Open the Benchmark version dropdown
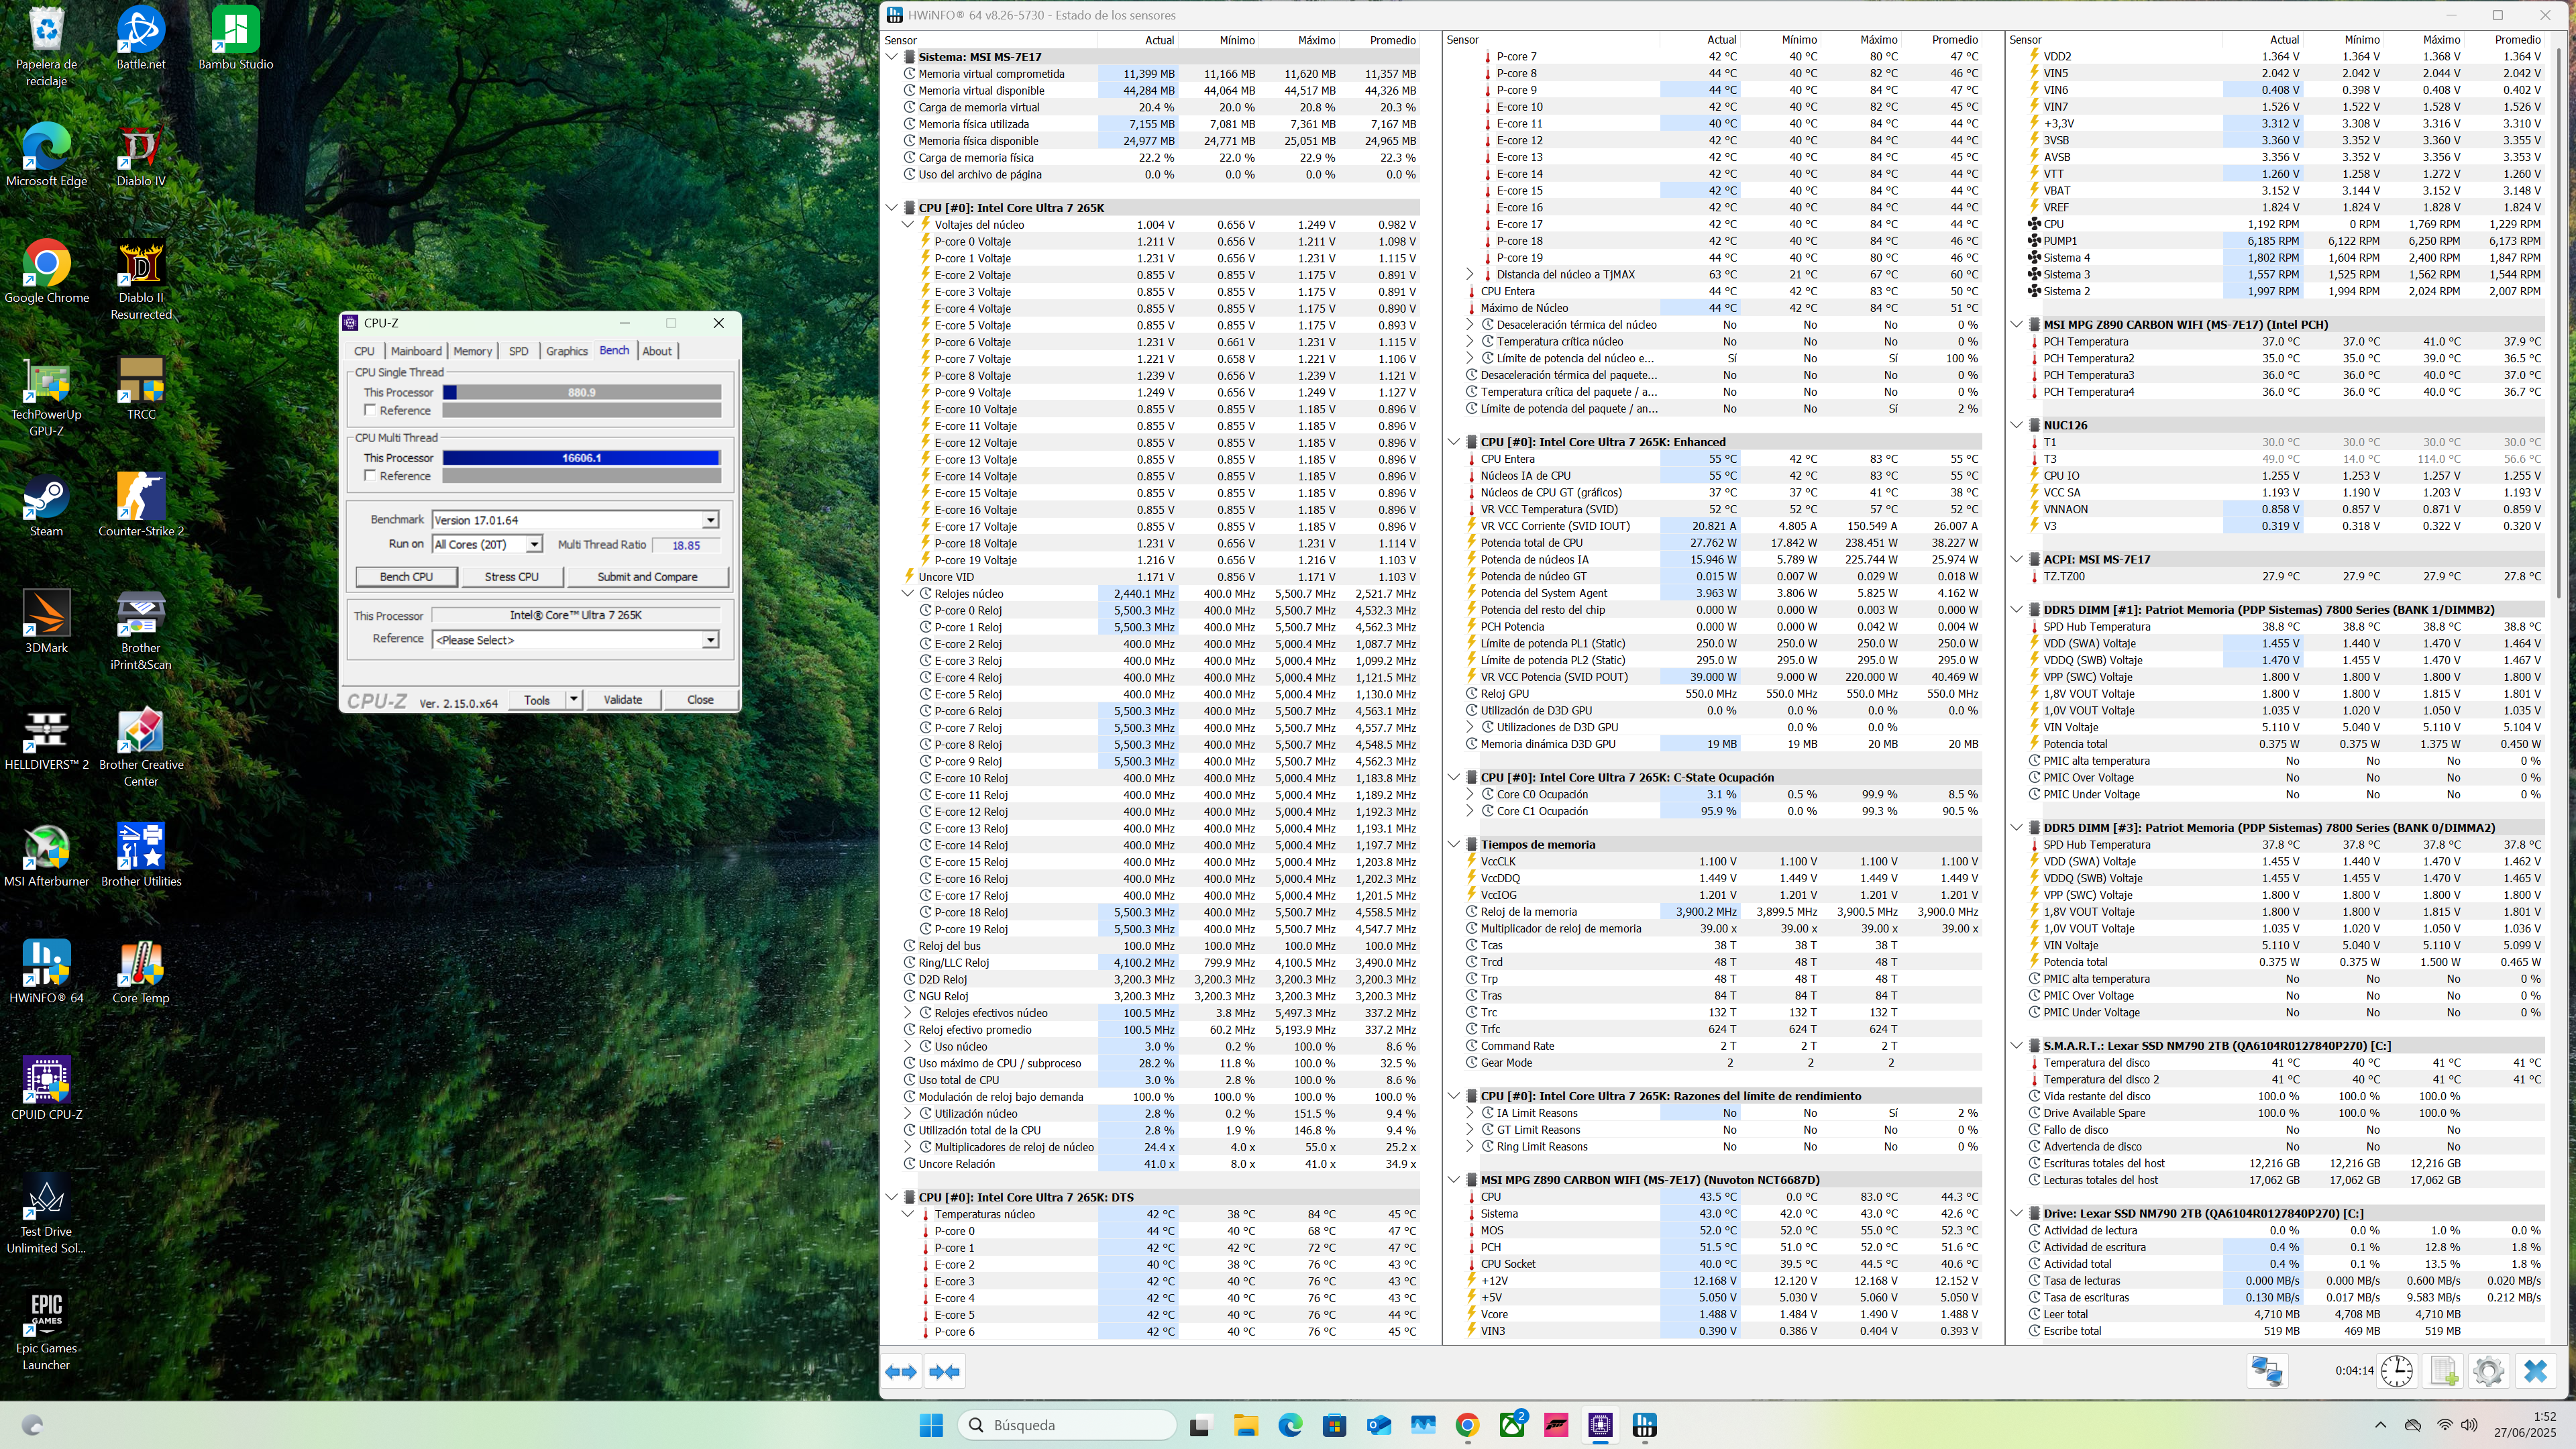Screen dimensions: 2576x1449 coord(710,520)
